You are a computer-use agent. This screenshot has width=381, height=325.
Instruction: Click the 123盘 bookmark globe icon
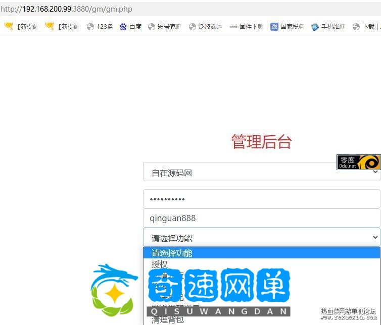90,27
